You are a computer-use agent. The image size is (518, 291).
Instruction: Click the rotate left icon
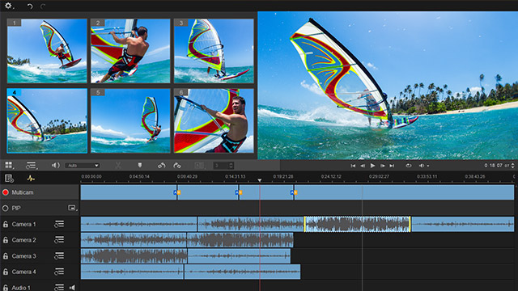(162, 165)
